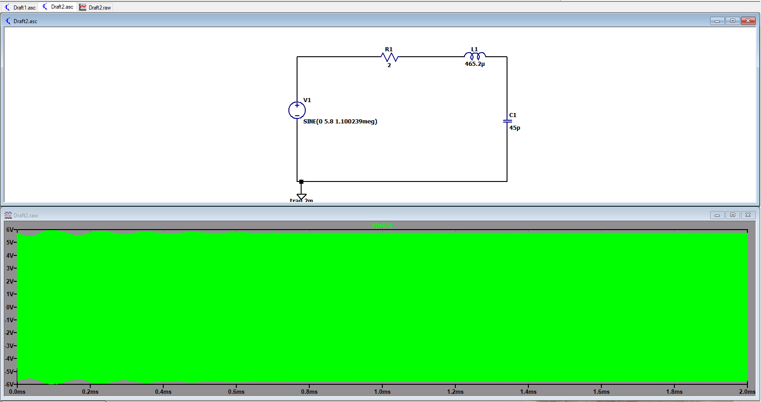Viewport: 761px width, 402px height.
Task: Click the 0V vertical axis label
Action: point(10,307)
